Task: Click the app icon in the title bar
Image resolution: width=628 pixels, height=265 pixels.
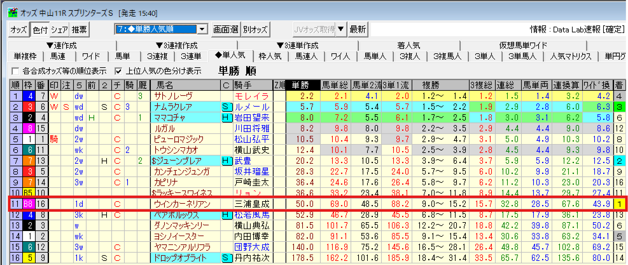Action: click(13, 13)
